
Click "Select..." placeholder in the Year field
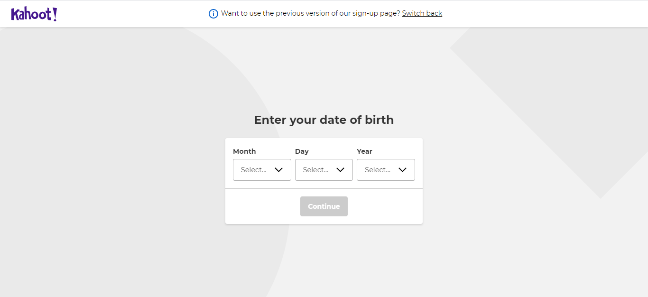click(x=378, y=170)
